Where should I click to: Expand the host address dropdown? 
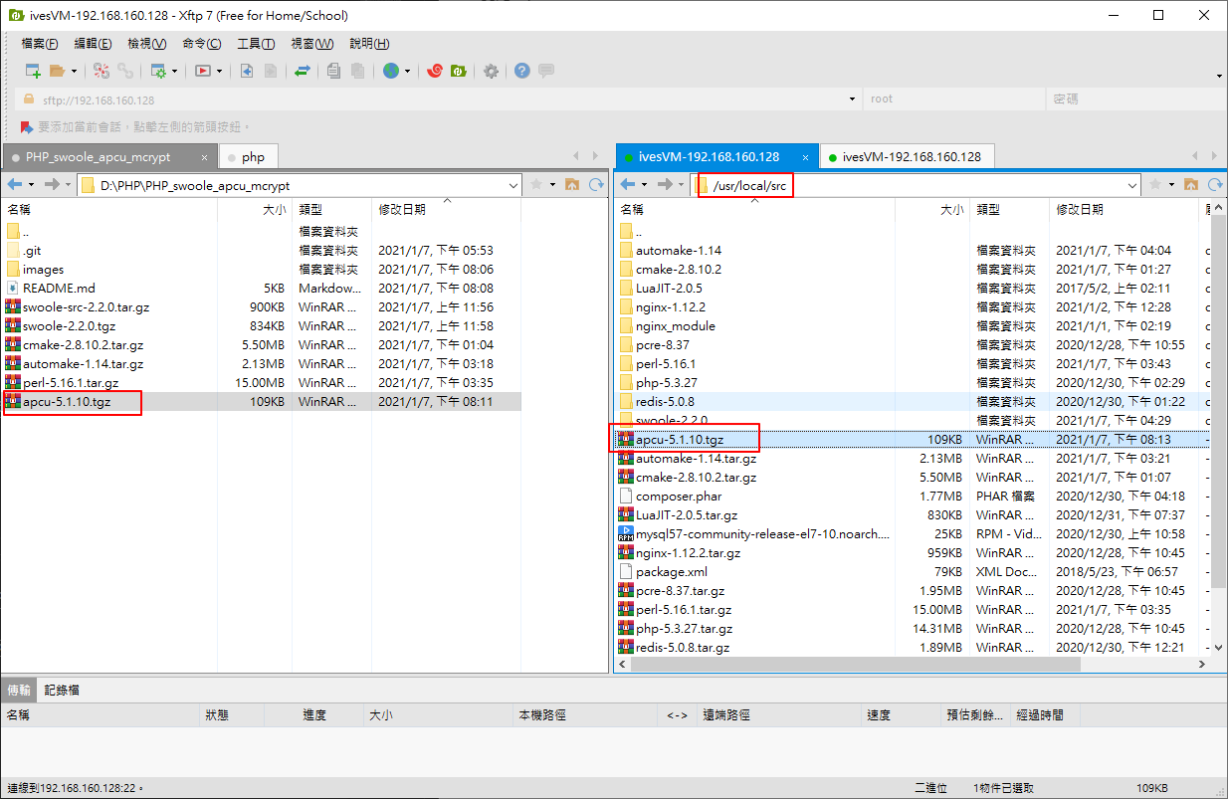852,100
